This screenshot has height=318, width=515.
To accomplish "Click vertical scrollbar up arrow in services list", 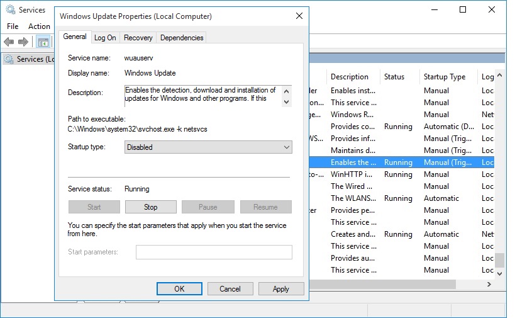I will tap(499, 76).
